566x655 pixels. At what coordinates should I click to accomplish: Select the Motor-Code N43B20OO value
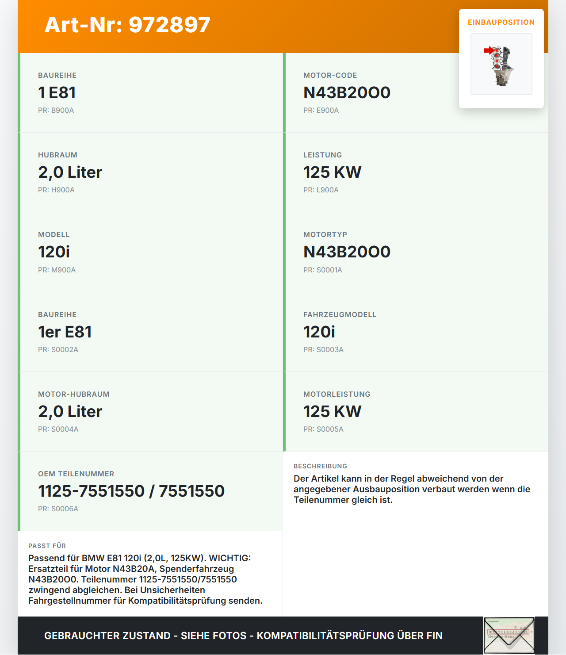(x=347, y=92)
